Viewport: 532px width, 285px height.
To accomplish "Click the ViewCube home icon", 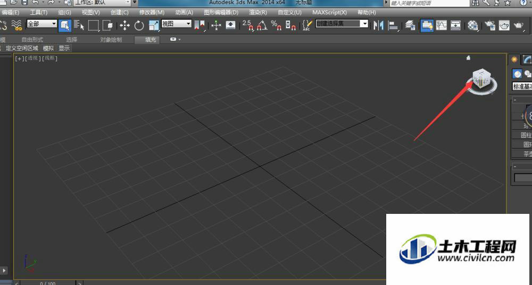I will (x=468, y=58).
